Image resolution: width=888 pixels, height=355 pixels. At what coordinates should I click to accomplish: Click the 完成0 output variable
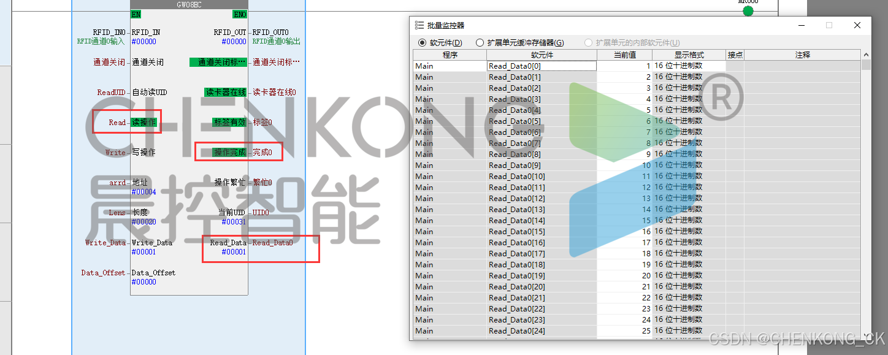pos(262,152)
